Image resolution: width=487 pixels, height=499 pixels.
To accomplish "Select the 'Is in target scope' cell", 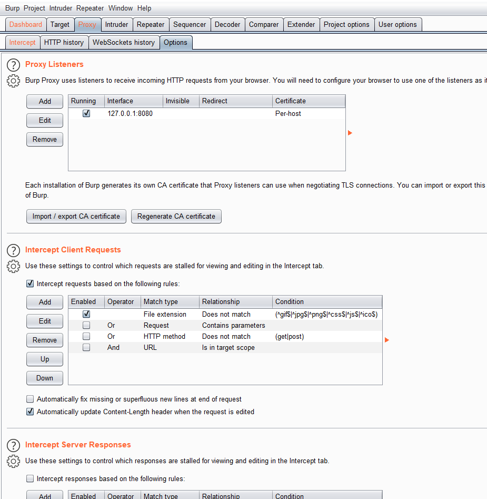I will 235,348.
